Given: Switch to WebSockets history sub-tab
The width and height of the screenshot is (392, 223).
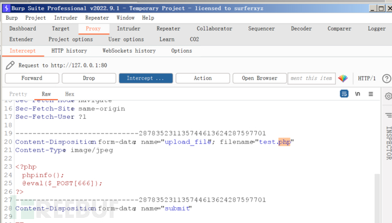Looking at the screenshot, I should (x=129, y=51).
